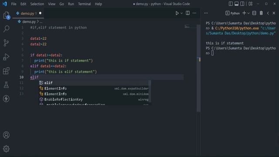The height and width of the screenshot is (157, 279).
Task: Click the terminal output "this is if statement"
Action: click(225, 43)
